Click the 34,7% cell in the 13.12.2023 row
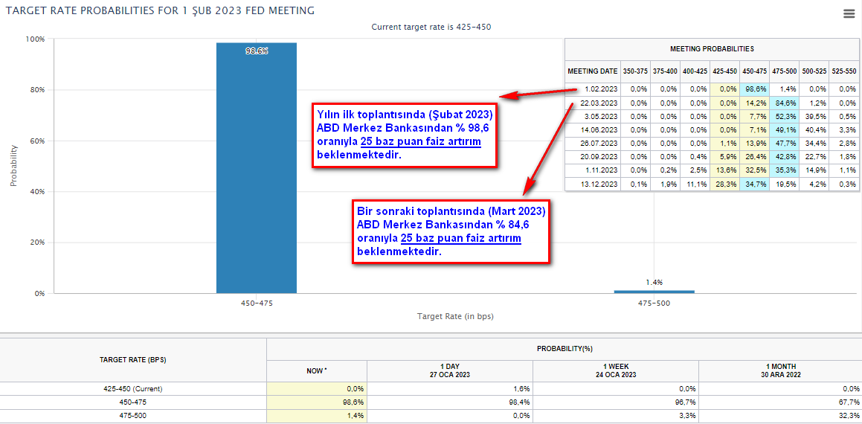862x424 pixels. (754, 184)
